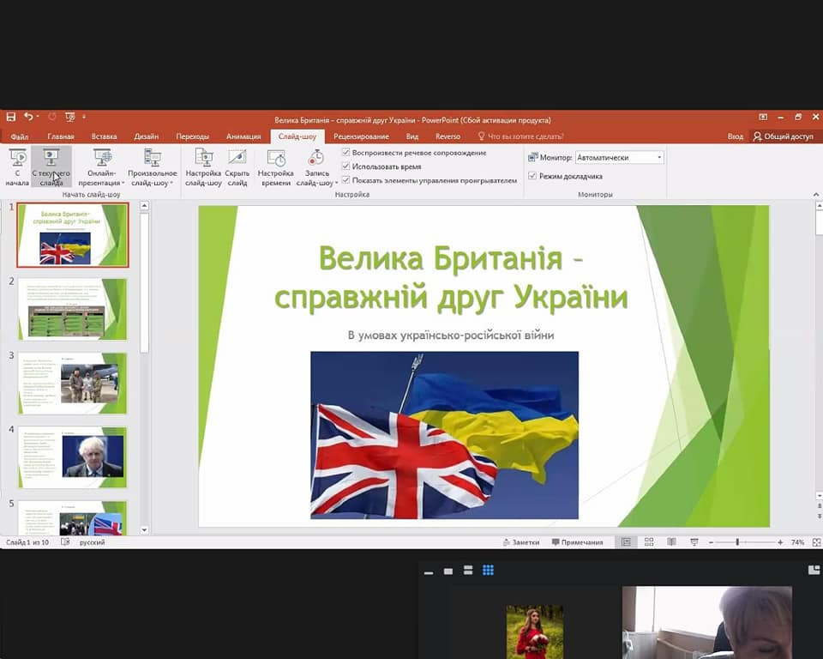This screenshot has height=659, width=823.
Task: Click Общий доступ share button
Action: (x=782, y=136)
